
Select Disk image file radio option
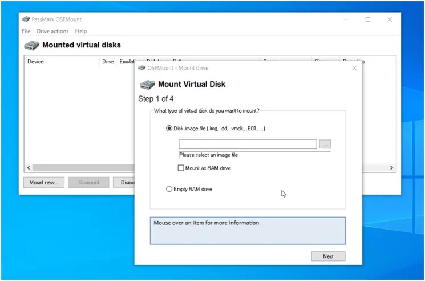point(169,129)
